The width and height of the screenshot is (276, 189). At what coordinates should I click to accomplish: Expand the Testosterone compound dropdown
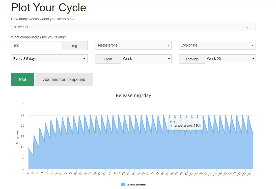tap(133, 45)
